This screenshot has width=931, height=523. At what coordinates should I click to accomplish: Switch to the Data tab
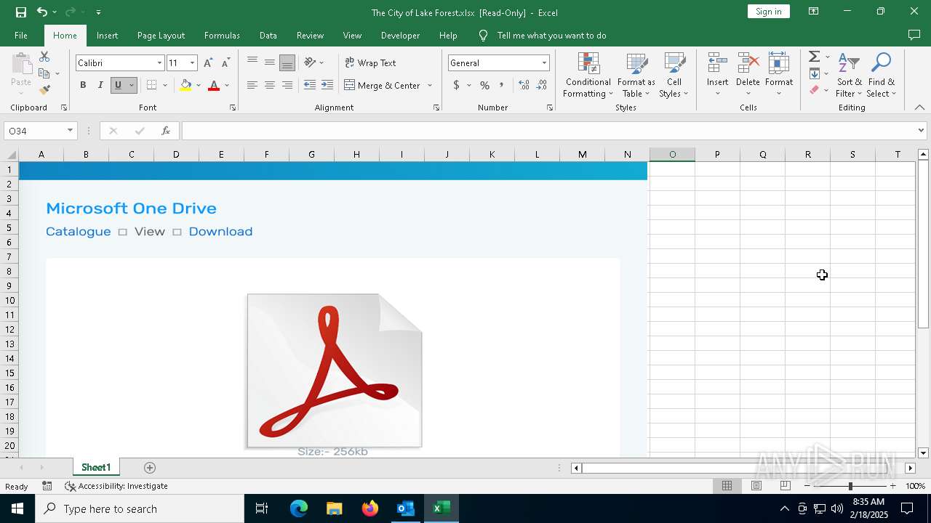coord(268,35)
